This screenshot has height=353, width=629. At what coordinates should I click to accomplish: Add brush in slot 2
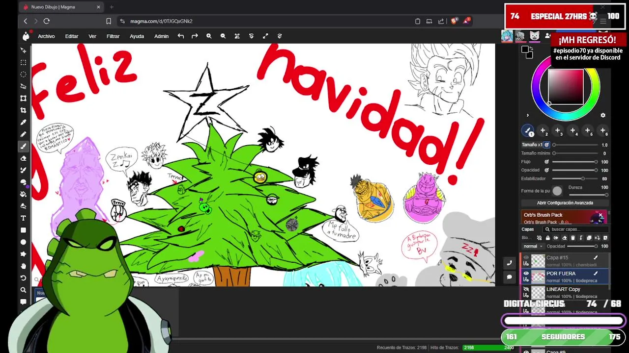(x=543, y=131)
